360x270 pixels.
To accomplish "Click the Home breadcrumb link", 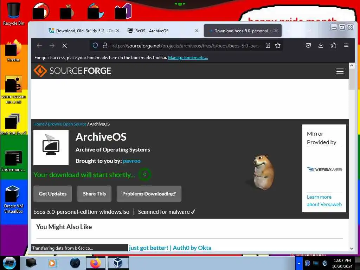I will [x=39, y=124].
